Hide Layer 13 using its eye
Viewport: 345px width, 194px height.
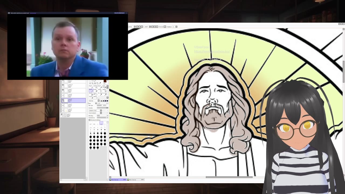tap(63, 85)
